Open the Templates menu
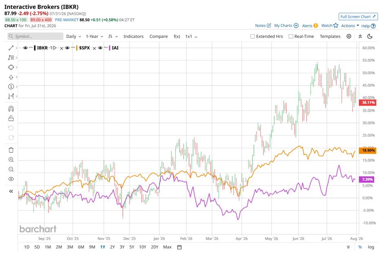Image resolution: width=383 pixels, height=253 pixels. click(x=330, y=36)
